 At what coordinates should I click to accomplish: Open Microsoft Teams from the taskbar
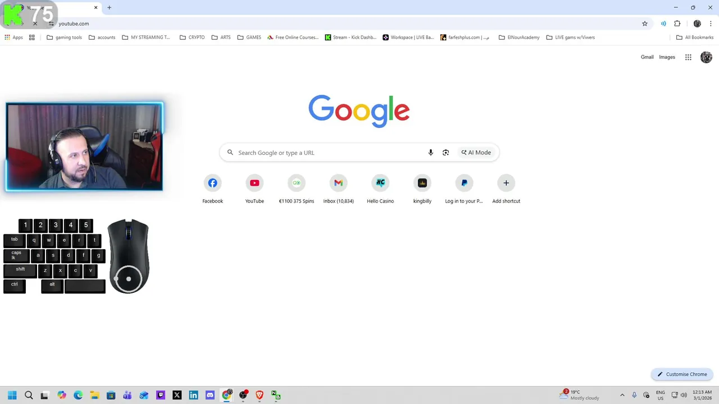point(128,395)
